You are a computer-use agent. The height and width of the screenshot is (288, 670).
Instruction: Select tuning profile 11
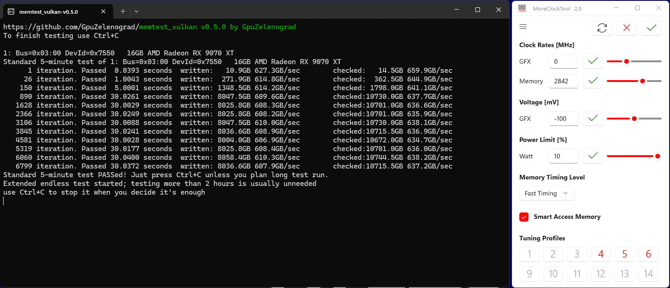[x=577, y=274]
